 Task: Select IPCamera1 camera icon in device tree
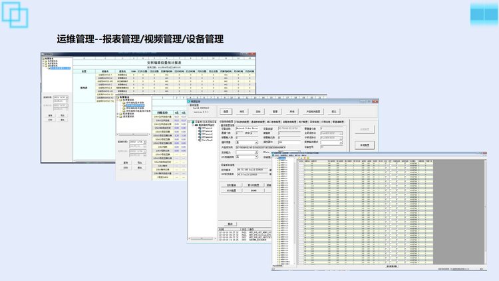coord(200,126)
